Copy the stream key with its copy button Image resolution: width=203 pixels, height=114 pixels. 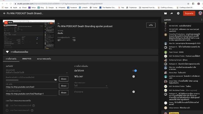[64, 79]
